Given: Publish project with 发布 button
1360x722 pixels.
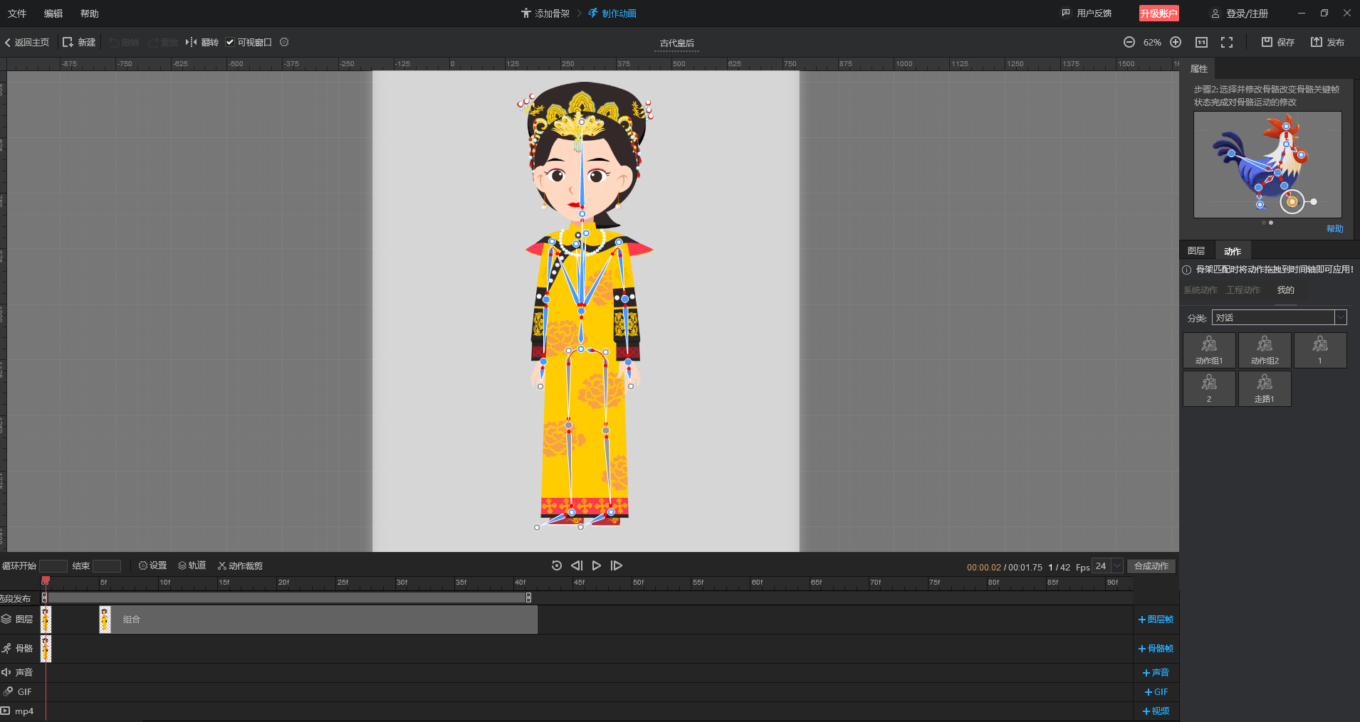Looking at the screenshot, I should click(1328, 42).
